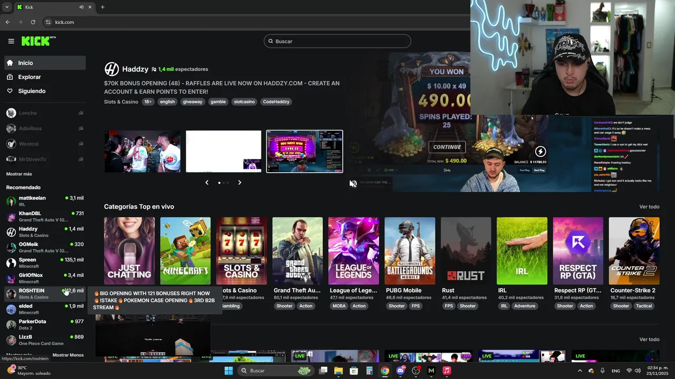Open recommended channel OGMeik
Viewport: 675px width, 379px height.
coord(45,247)
